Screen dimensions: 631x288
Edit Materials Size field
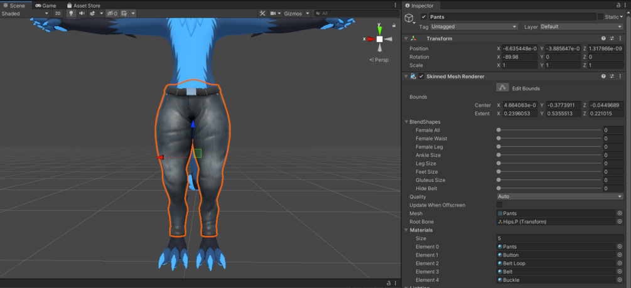coord(560,238)
